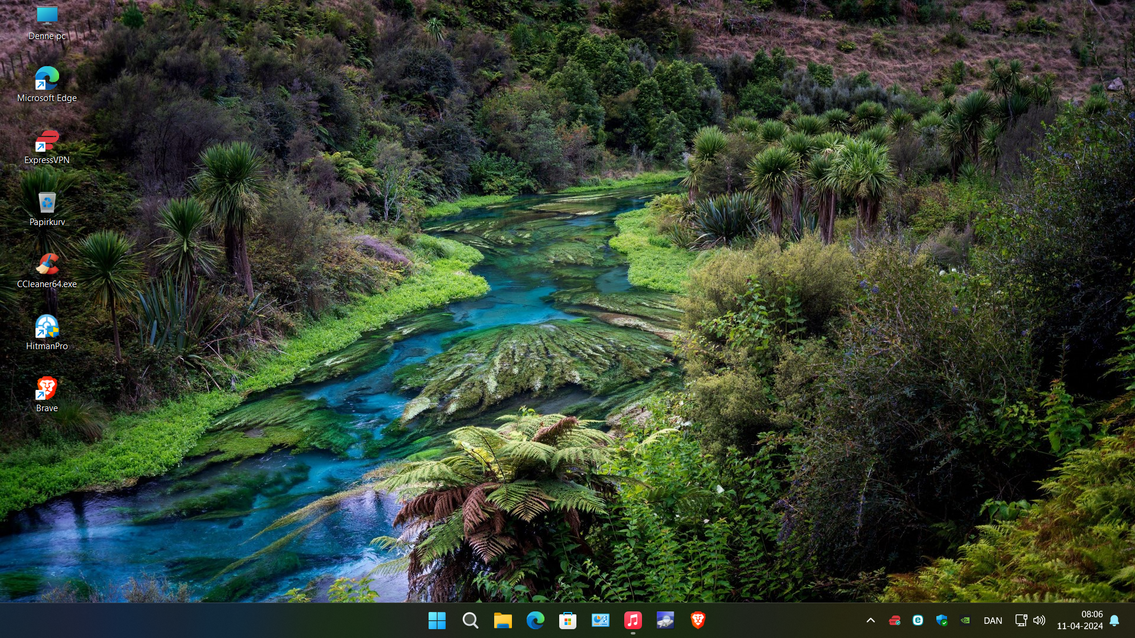Open Microsoft Store from the taskbar
The height and width of the screenshot is (638, 1135).
coord(567,620)
